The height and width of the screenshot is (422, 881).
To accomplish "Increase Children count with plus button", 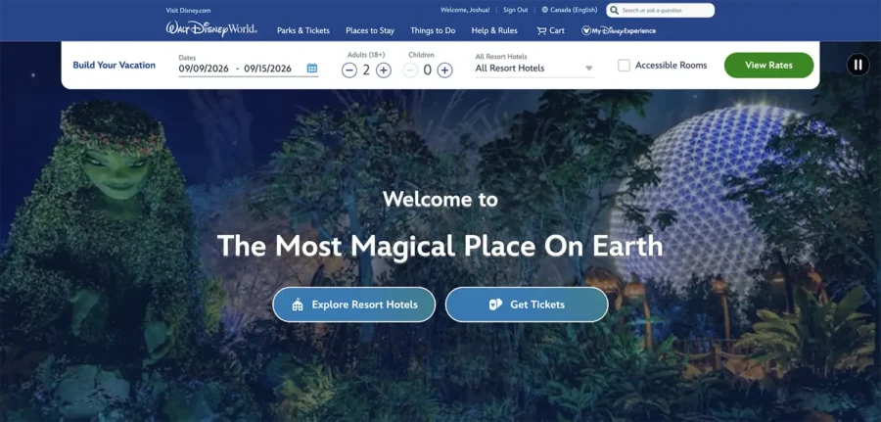I will [444, 70].
